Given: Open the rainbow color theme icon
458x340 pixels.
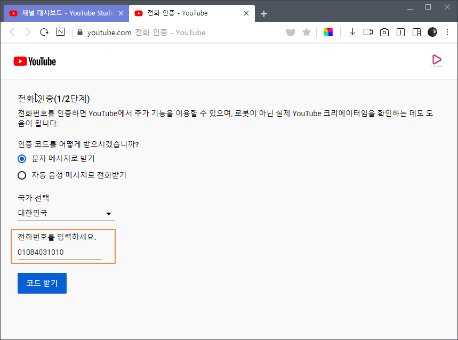Looking at the screenshot, I should (x=328, y=32).
